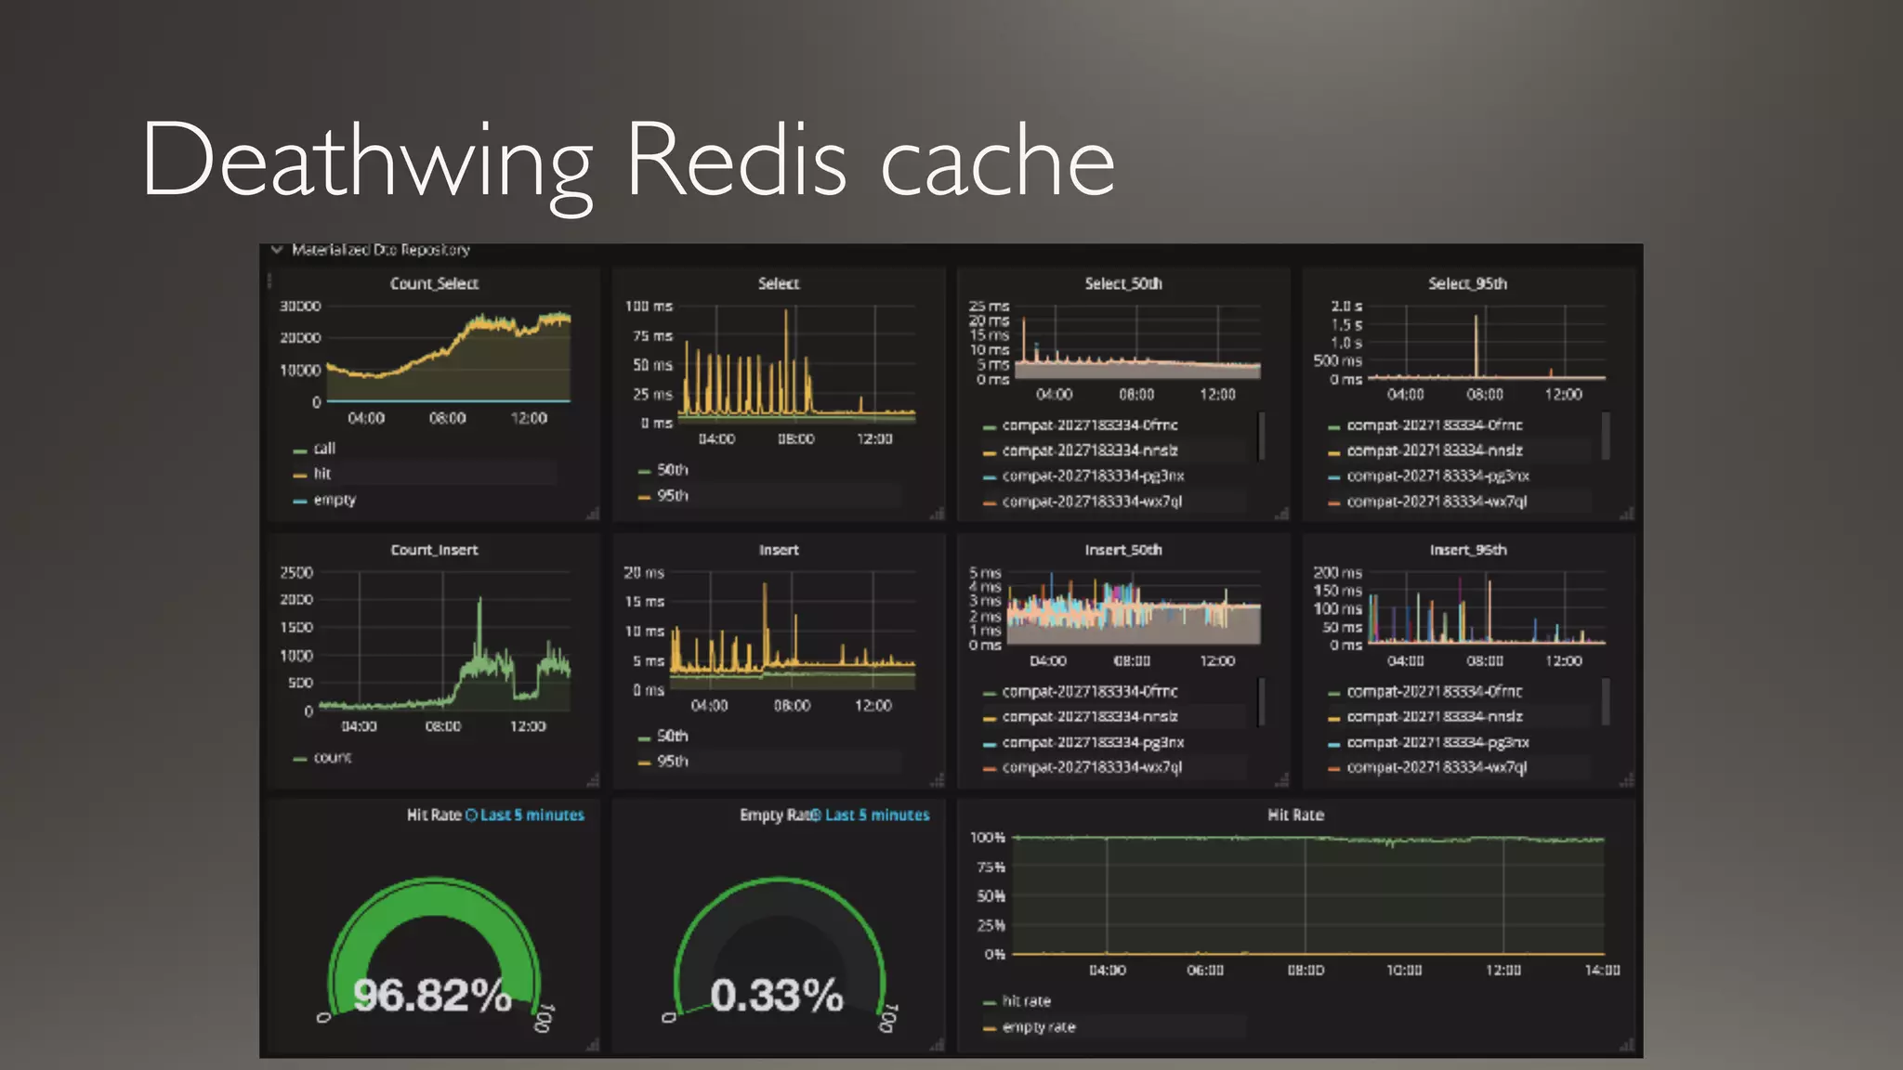
Task: Click the 200 ms axis label in Insert_95th
Action: coord(1338,573)
